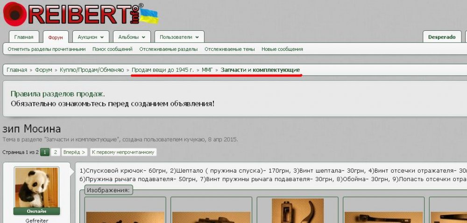The image size is (467, 223).
Task: Jump К первому непрочитанному
Action: (x=123, y=152)
